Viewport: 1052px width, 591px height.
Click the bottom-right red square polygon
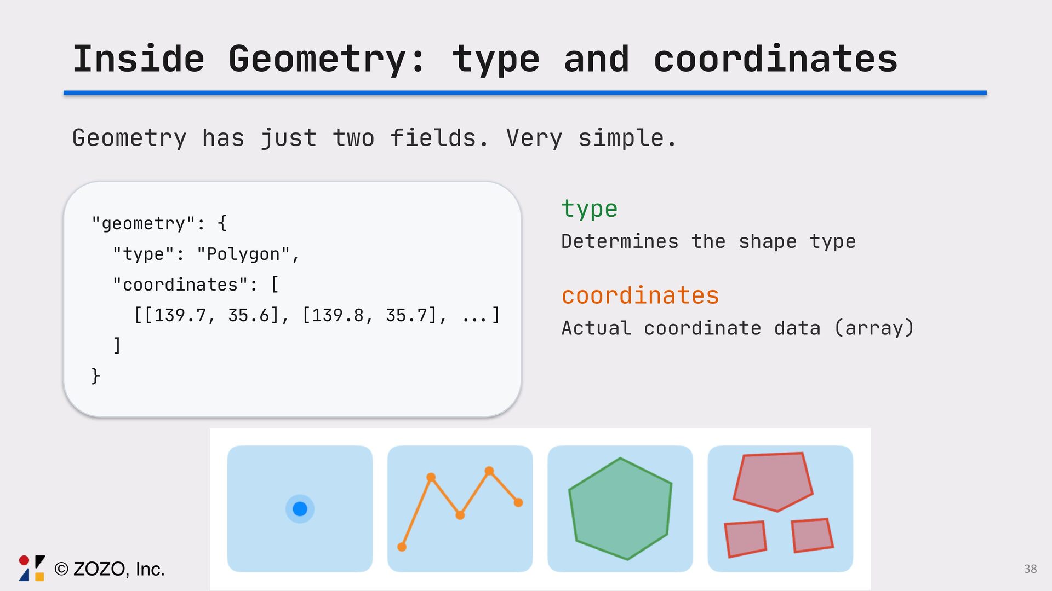(x=812, y=535)
